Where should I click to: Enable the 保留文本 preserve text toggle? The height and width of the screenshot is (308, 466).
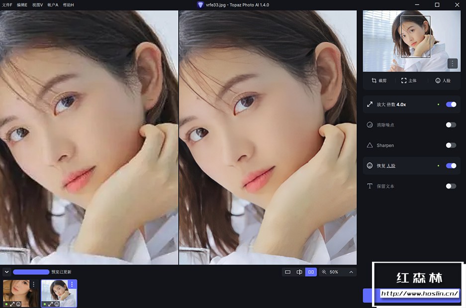[x=451, y=186]
